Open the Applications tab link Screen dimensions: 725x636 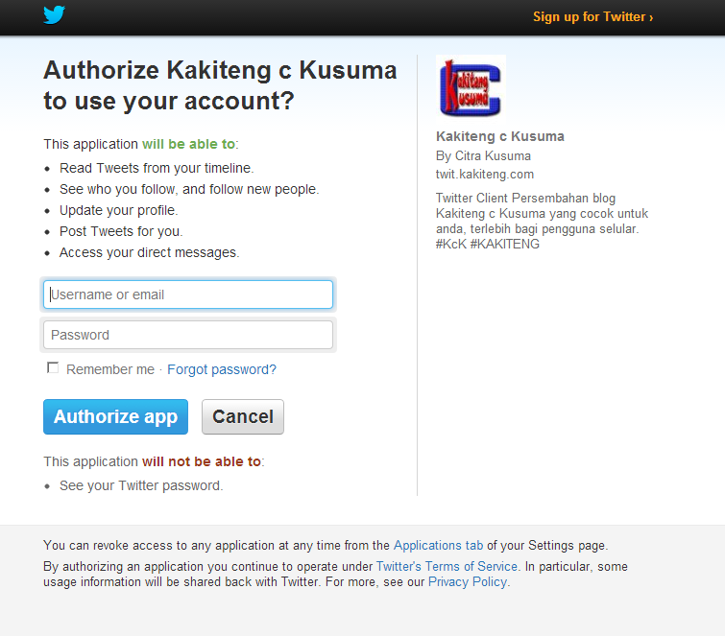pyautogui.click(x=439, y=545)
